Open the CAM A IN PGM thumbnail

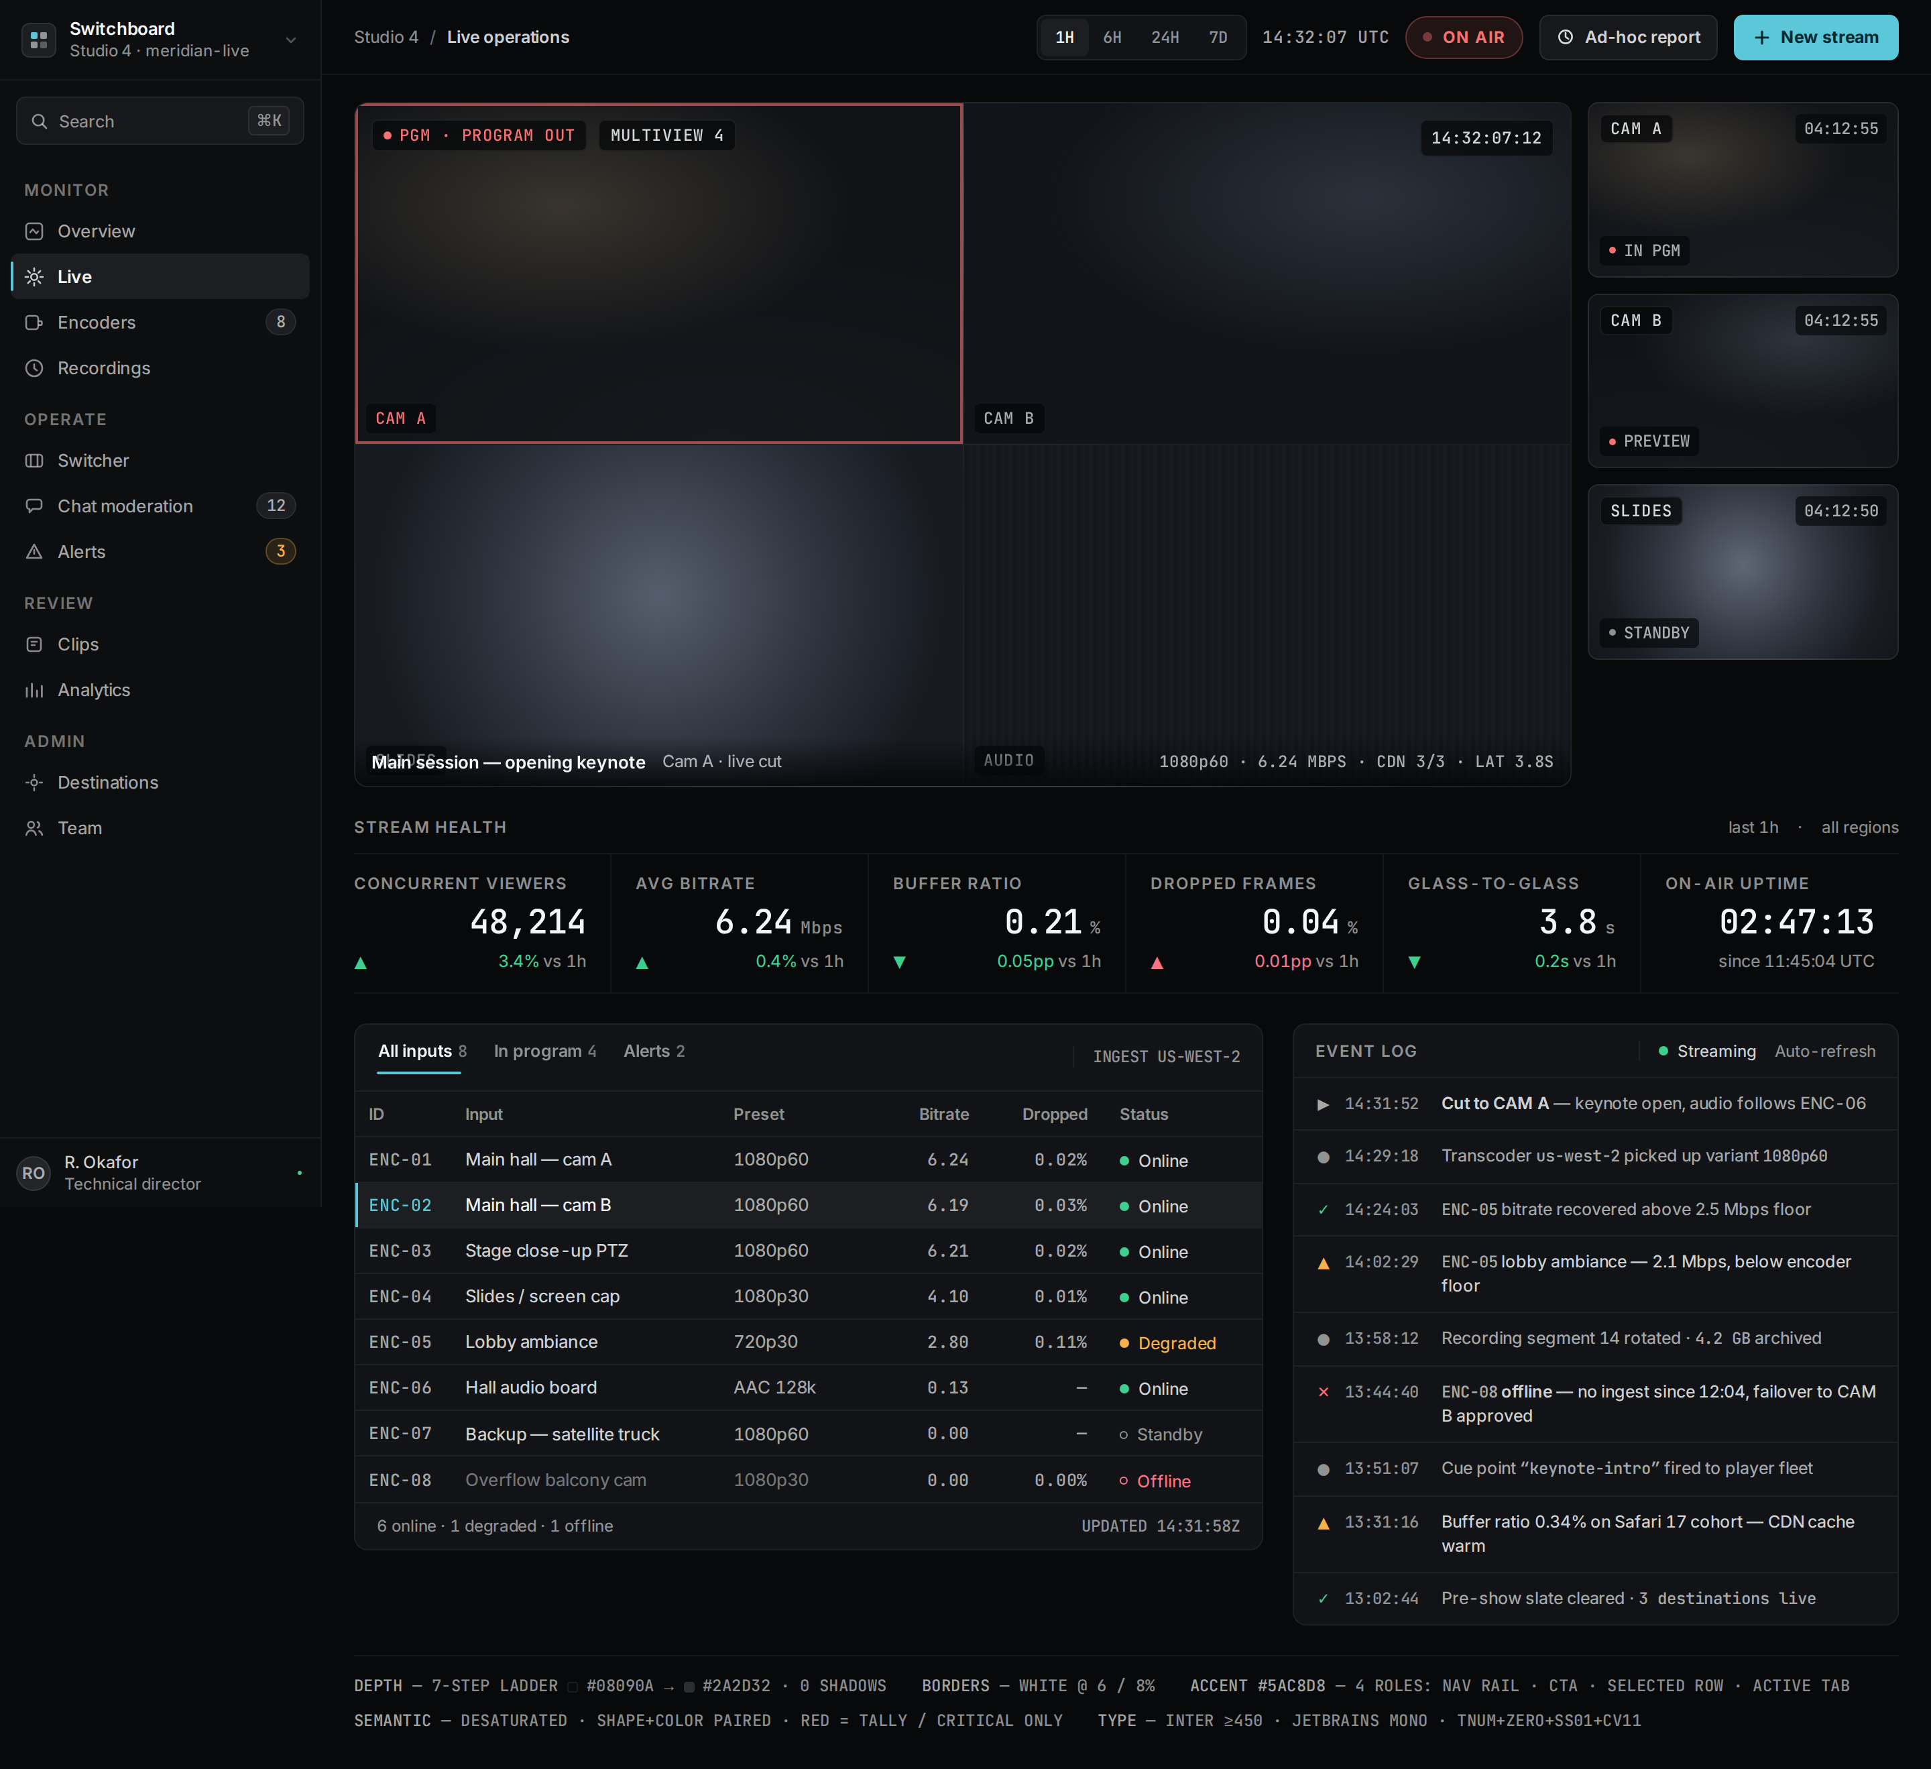[x=1743, y=190]
